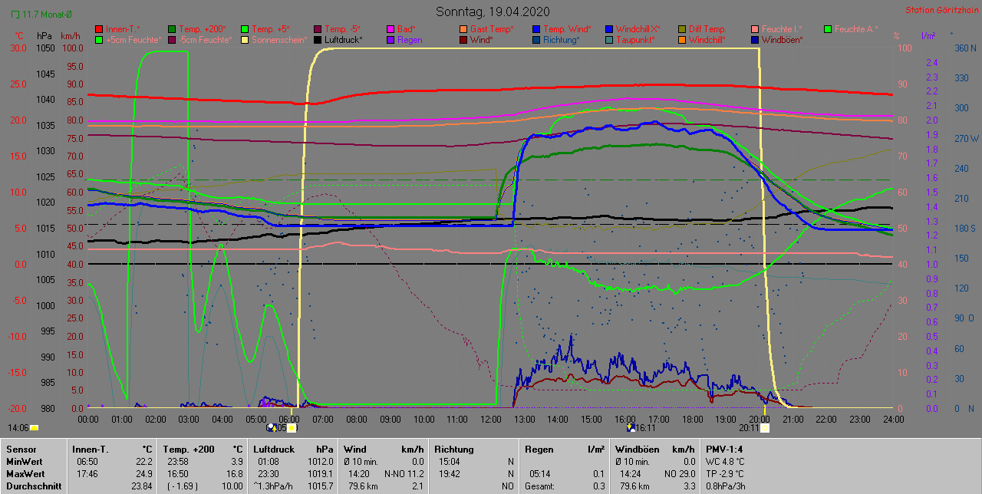Click the Luftdruck table column header
The width and height of the screenshot is (982, 494).
pos(275,448)
